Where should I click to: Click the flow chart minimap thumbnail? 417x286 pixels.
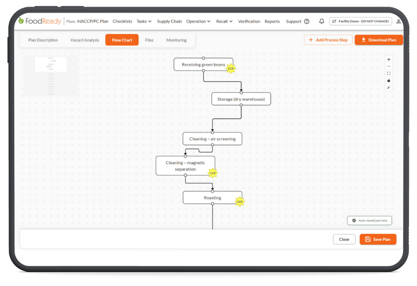[50, 76]
